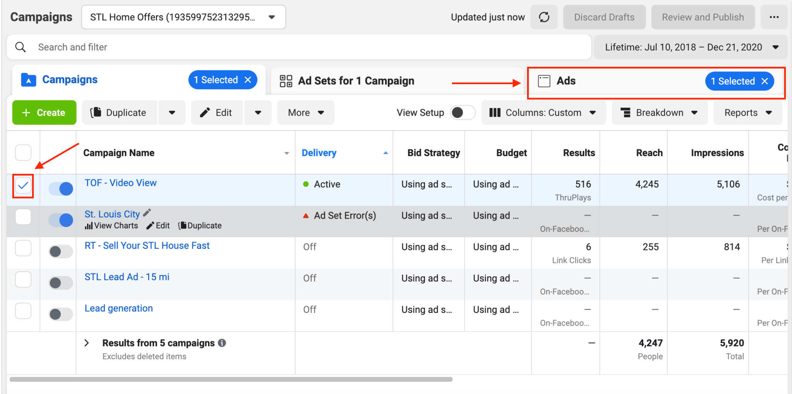The image size is (792, 394).
Task: Expand the Duplicate dropdown arrow
Action: (x=172, y=112)
